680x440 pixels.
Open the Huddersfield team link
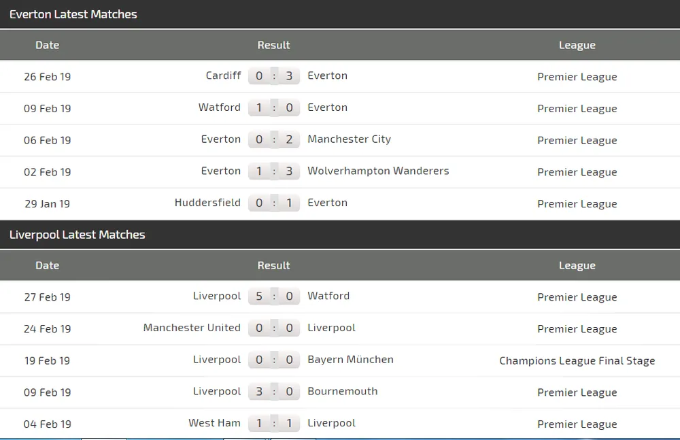(x=207, y=203)
